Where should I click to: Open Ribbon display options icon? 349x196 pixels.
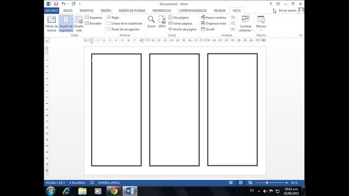click(x=278, y=4)
